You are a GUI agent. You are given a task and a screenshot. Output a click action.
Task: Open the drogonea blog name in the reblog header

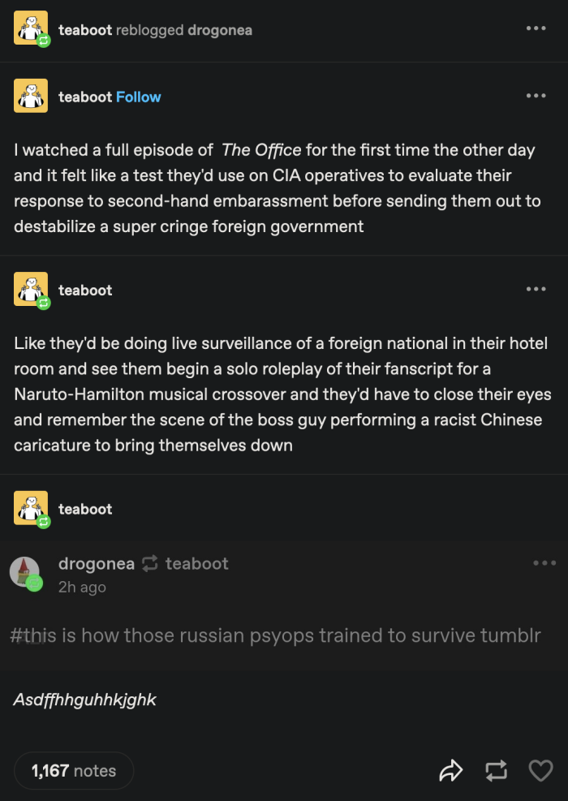(220, 30)
